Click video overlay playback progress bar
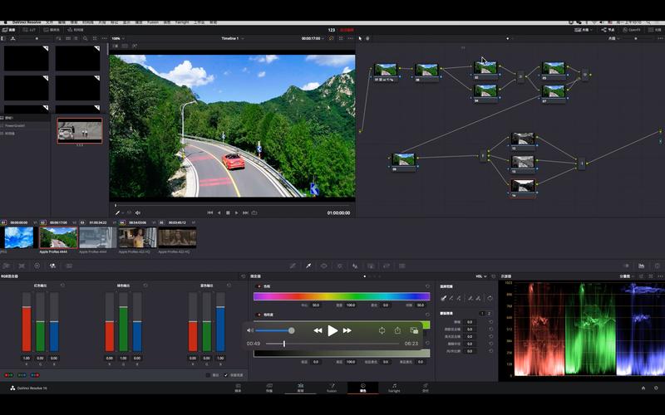Image resolution: width=665 pixels, height=415 pixels. point(333,344)
